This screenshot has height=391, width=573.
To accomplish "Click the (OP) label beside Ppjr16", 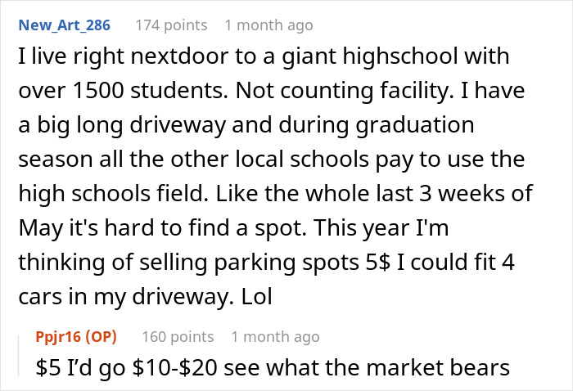I will point(102,336).
